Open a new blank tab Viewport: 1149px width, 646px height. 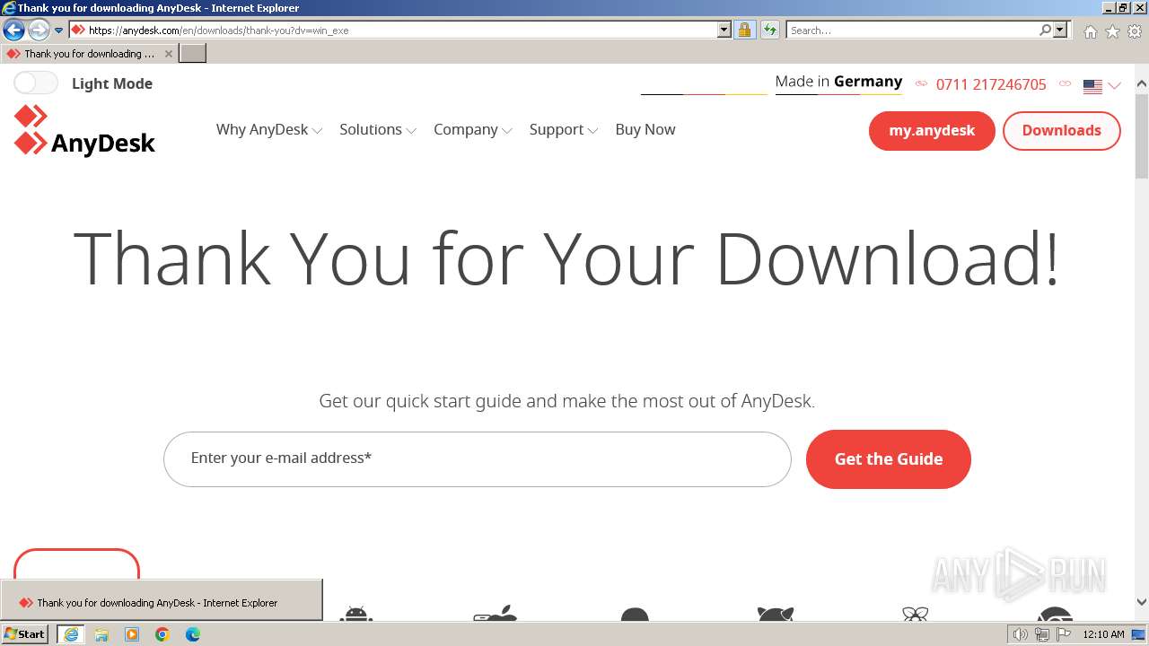click(193, 54)
